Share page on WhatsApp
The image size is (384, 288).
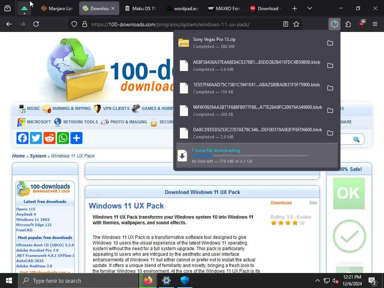click(63, 138)
